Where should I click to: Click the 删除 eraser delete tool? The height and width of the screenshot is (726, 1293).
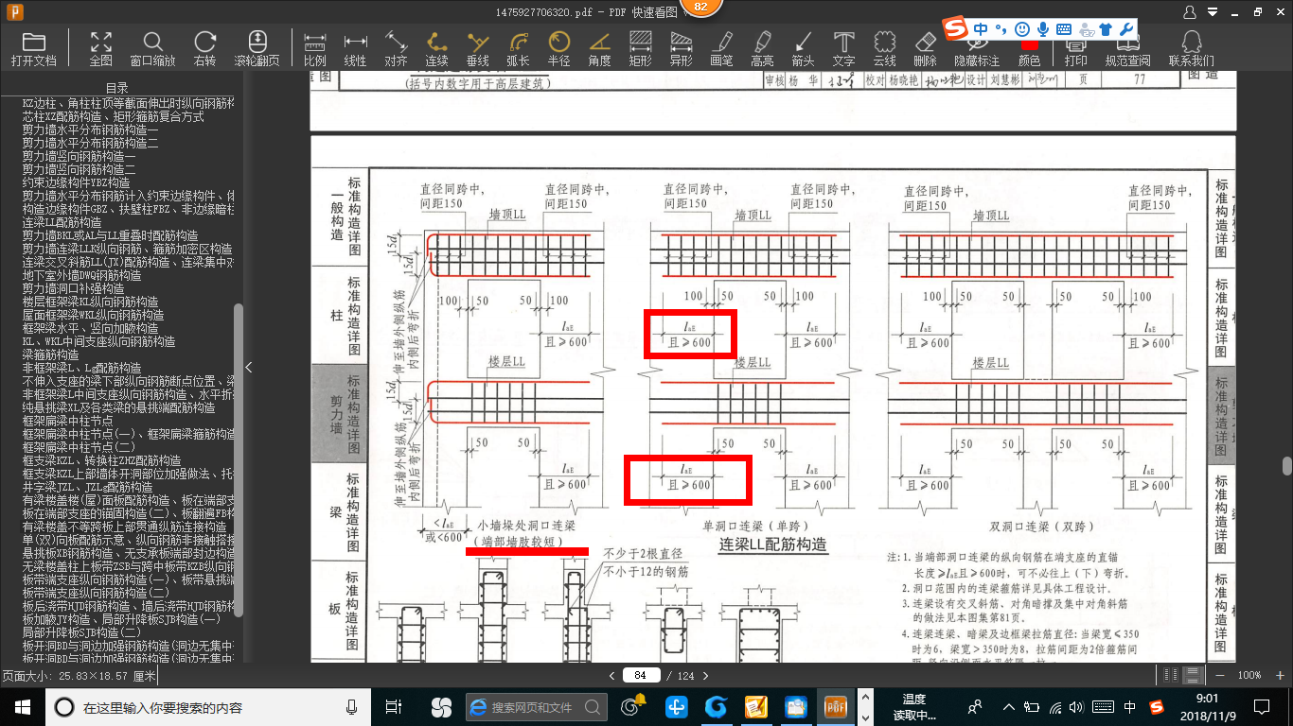tap(925, 48)
